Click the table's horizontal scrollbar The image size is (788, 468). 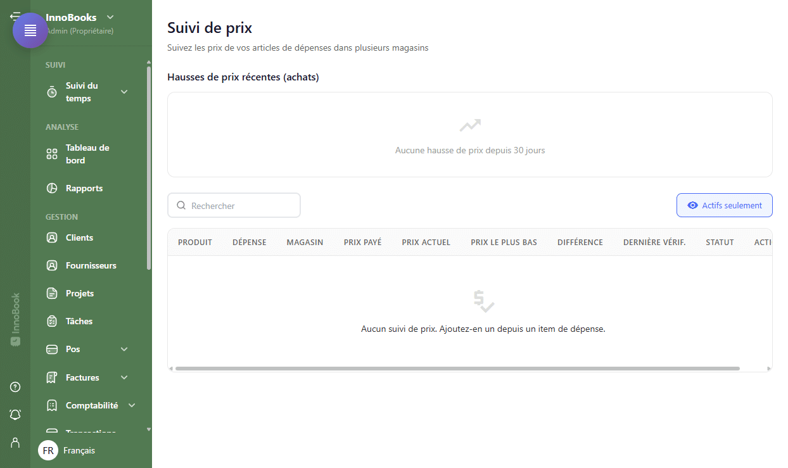pos(457,368)
